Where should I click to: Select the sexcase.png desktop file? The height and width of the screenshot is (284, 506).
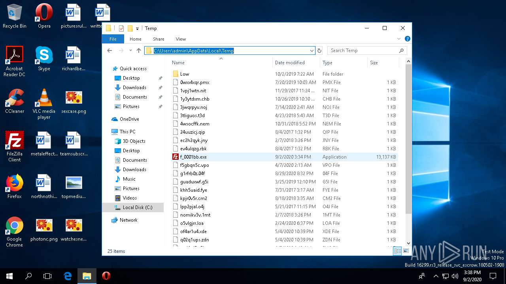pos(74,101)
